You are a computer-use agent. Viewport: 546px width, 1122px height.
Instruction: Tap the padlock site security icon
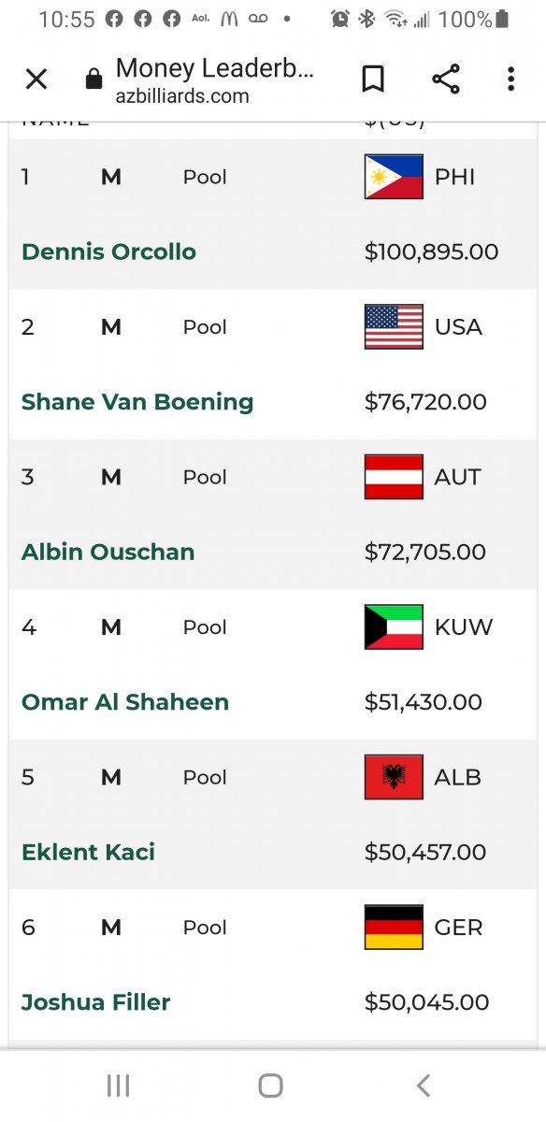[x=93, y=79]
